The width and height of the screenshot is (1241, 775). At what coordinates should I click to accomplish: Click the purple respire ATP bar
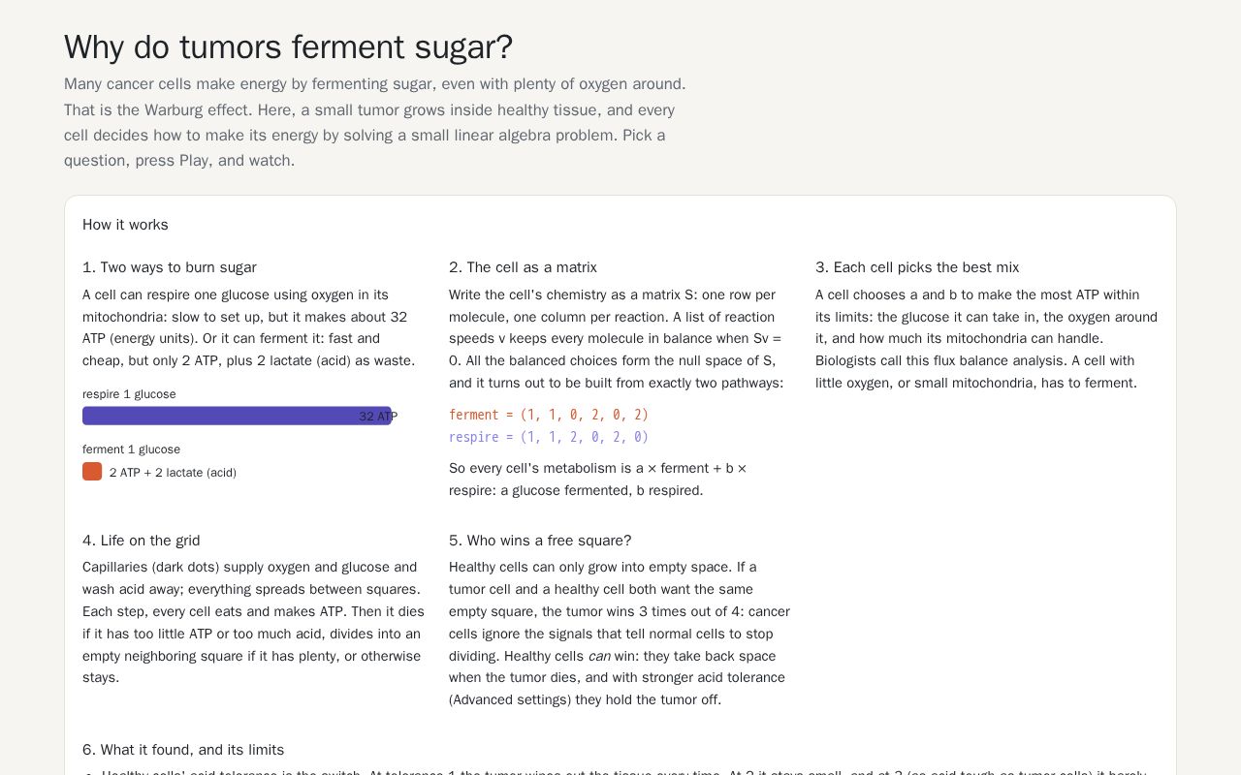tap(237, 416)
